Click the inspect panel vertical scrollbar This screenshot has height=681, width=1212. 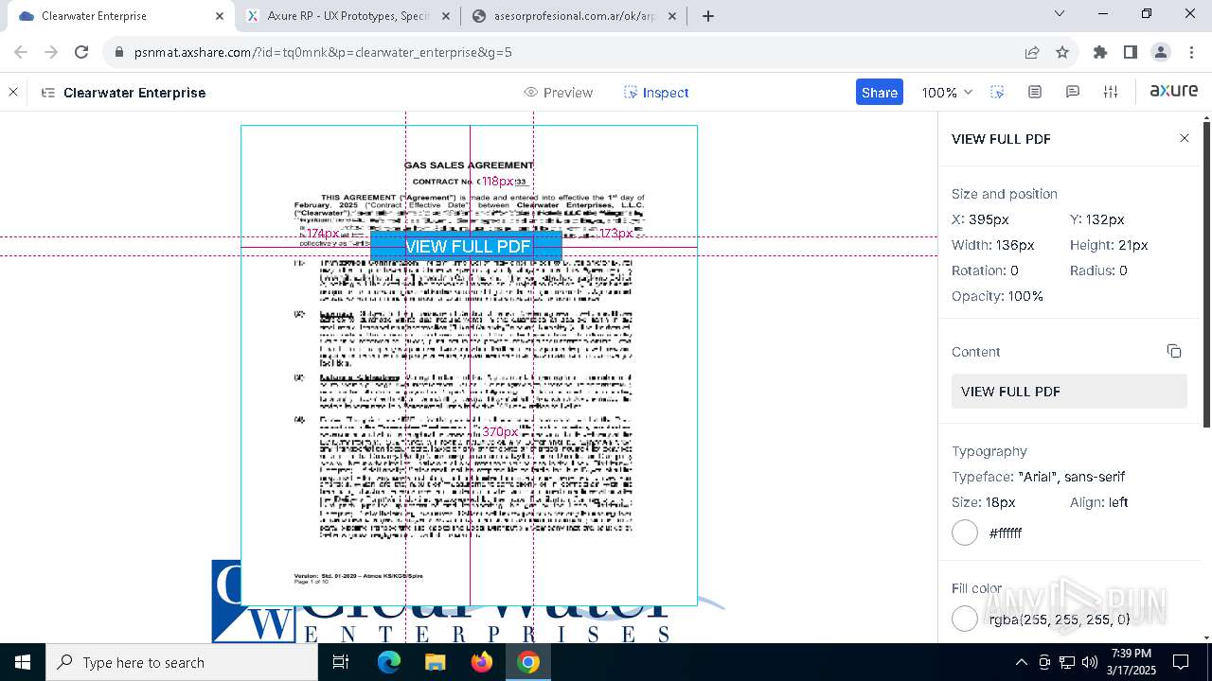1205,274
